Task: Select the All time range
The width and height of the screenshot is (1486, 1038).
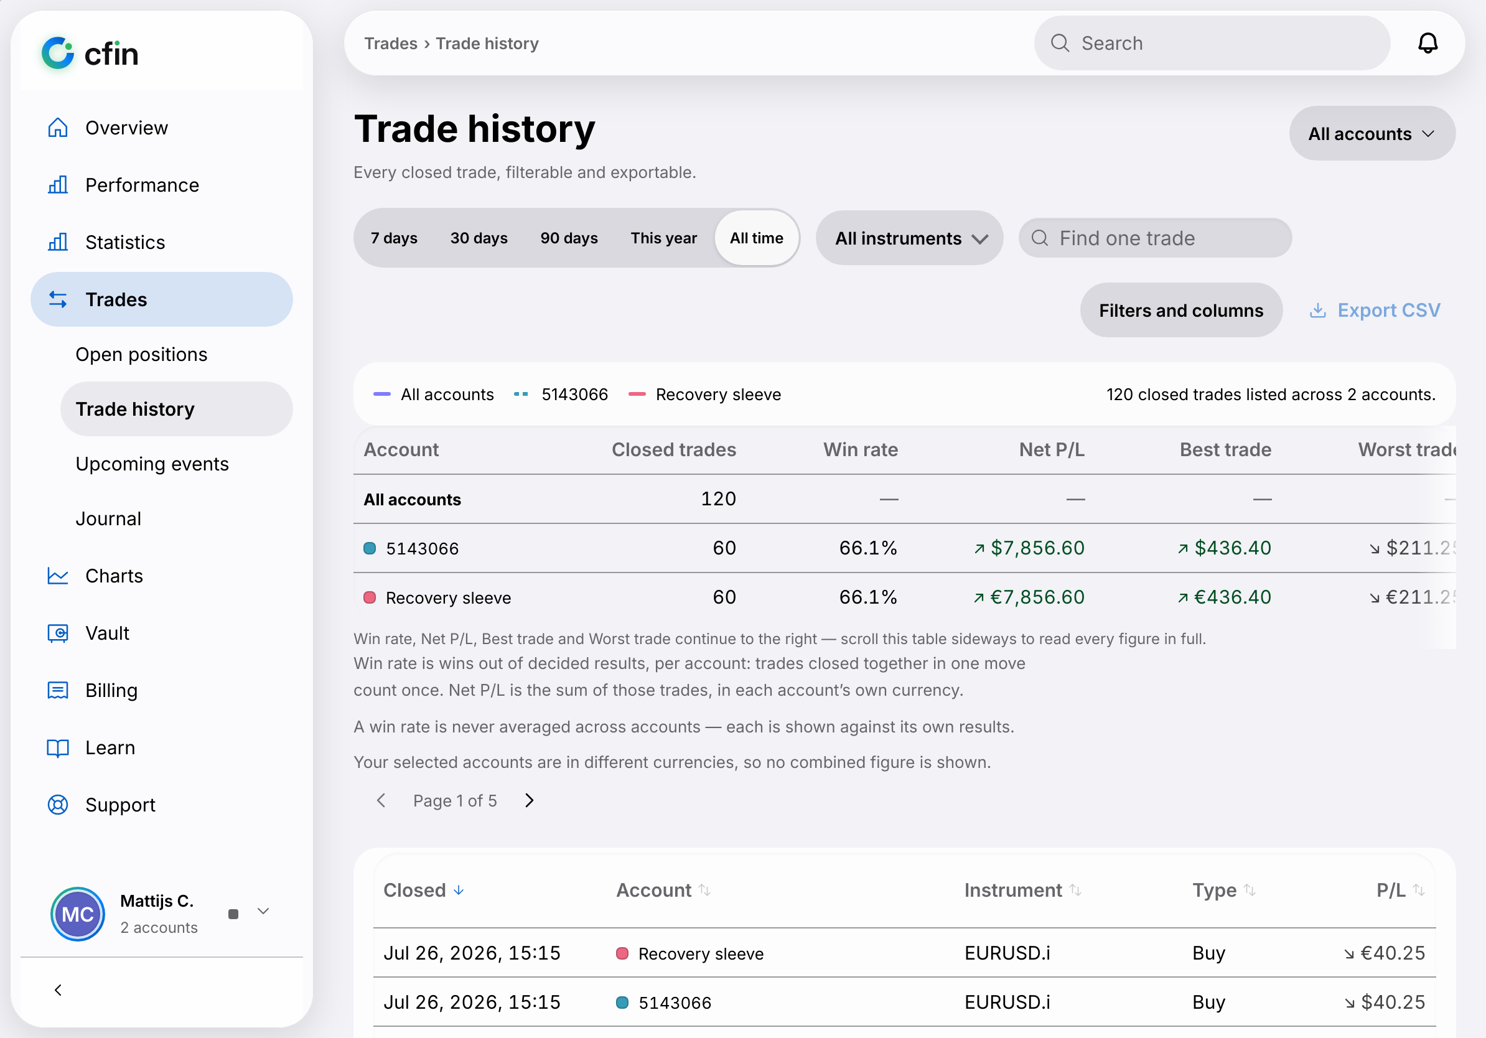Action: pyautogui.click(x=757, y=238)
